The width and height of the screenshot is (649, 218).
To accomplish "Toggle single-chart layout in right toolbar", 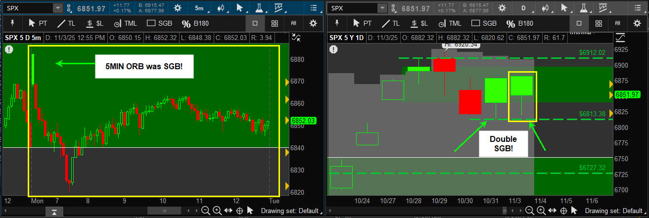I will [x=579, y=23].
